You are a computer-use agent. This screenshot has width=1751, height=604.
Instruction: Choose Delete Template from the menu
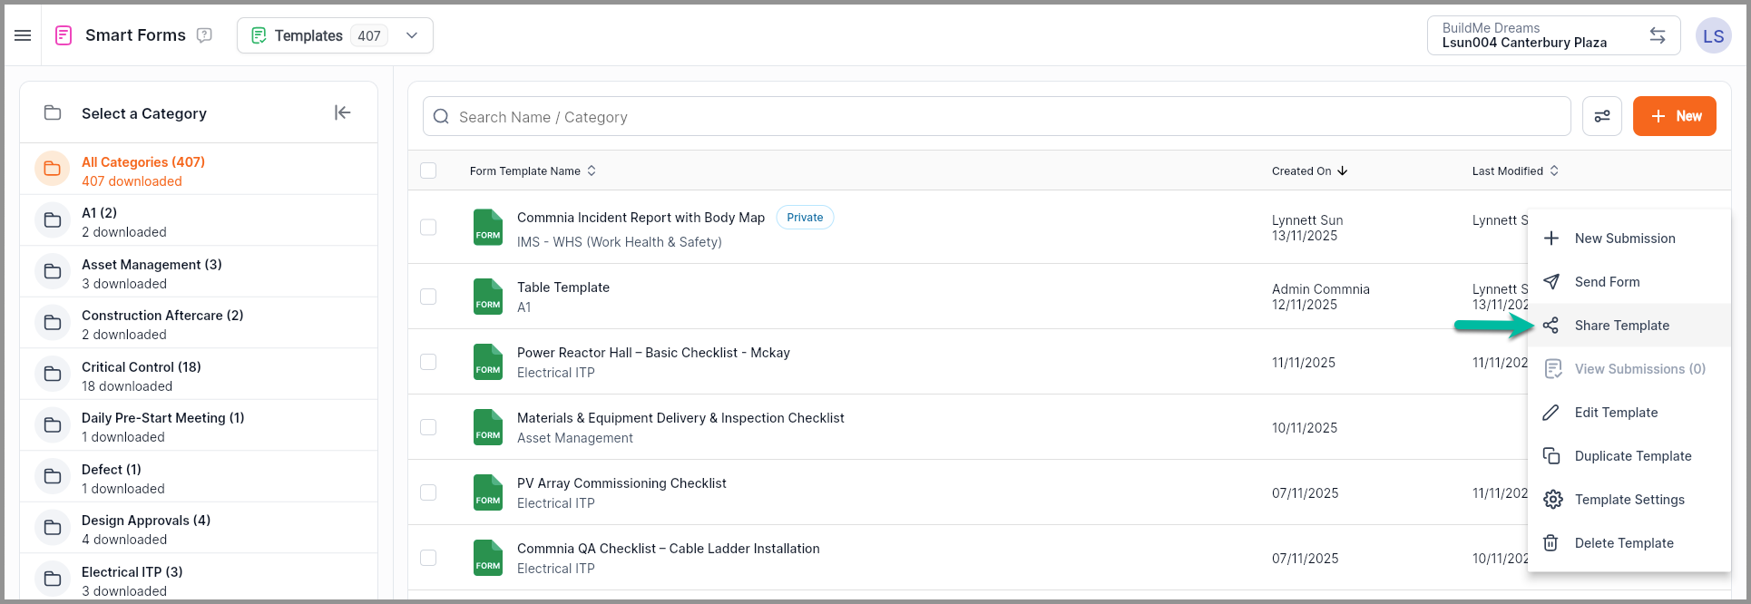tap(1623, 543)
